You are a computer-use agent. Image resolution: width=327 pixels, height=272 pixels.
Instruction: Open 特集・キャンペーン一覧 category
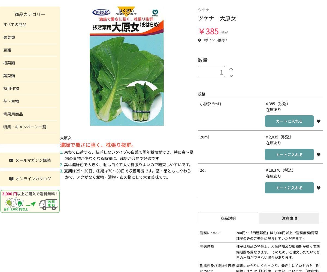point(25,127)
